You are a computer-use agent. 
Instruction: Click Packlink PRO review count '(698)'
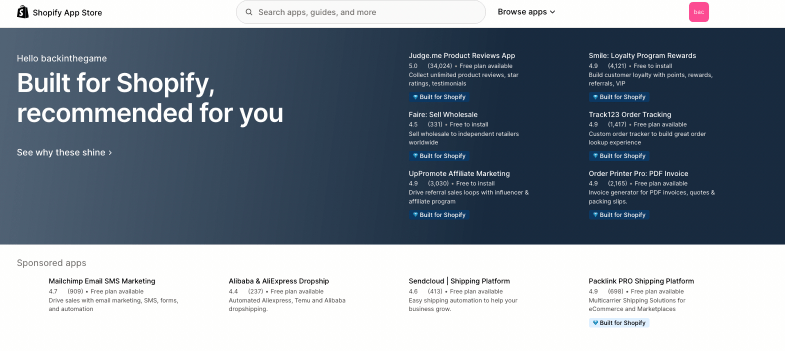click(x=615, y=291)
